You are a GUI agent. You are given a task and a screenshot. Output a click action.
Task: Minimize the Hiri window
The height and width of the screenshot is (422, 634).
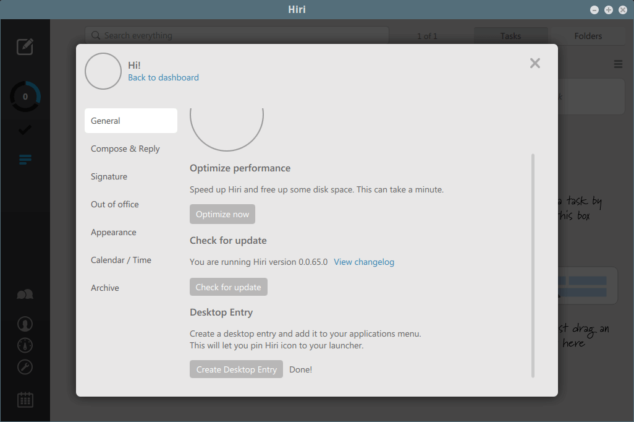click(594, 10)
